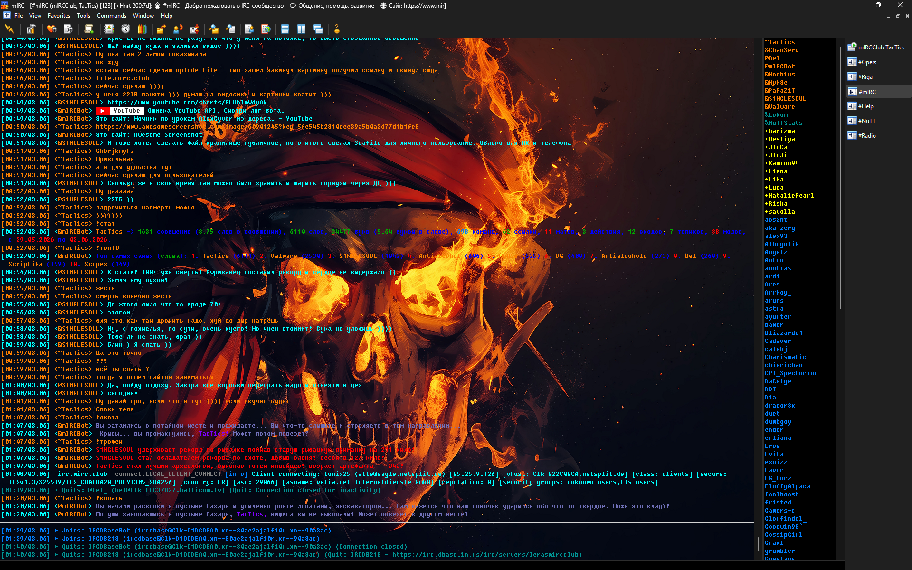Switch to the #Opers channel

point(863,62)
